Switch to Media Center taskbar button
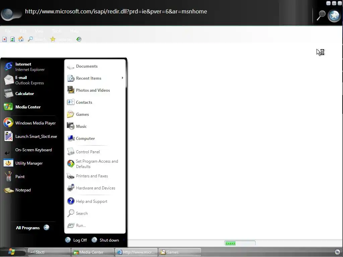This screenshot has width=343, height=257. point(93,252)
